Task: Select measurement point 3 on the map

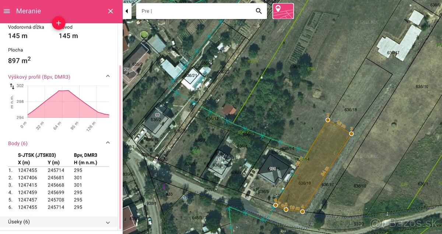Action: (351, 134)
